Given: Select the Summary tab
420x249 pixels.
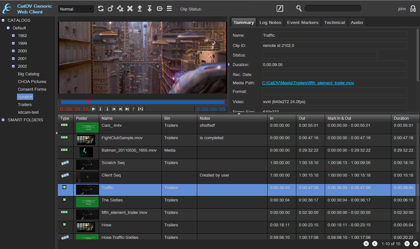Looking at the screenshot, I should click(x=244, y=22).
